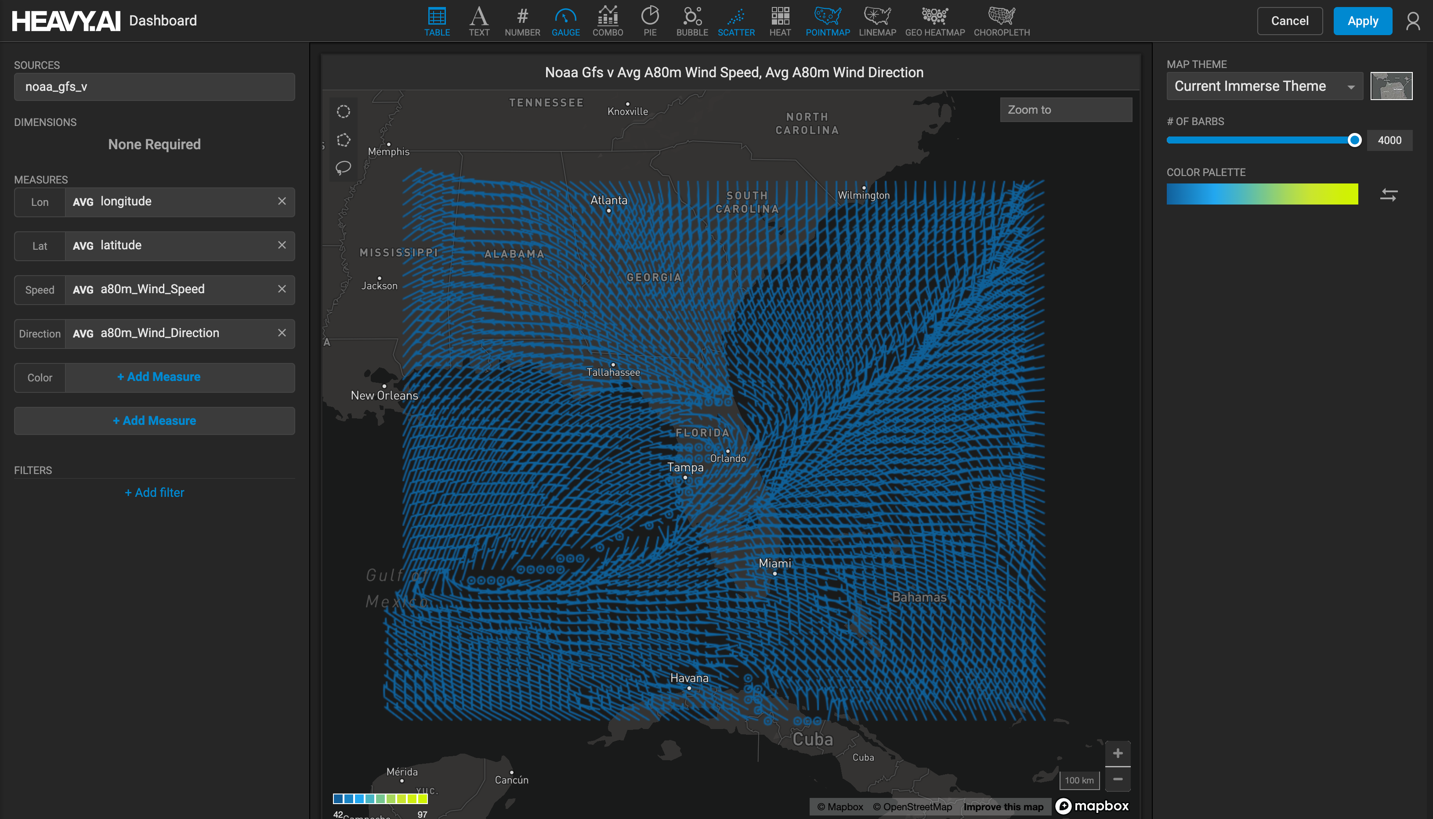This screenshot has height=819, width=1433.
Task: Open the Map Theme dropdown
Action: point(1264,86)
